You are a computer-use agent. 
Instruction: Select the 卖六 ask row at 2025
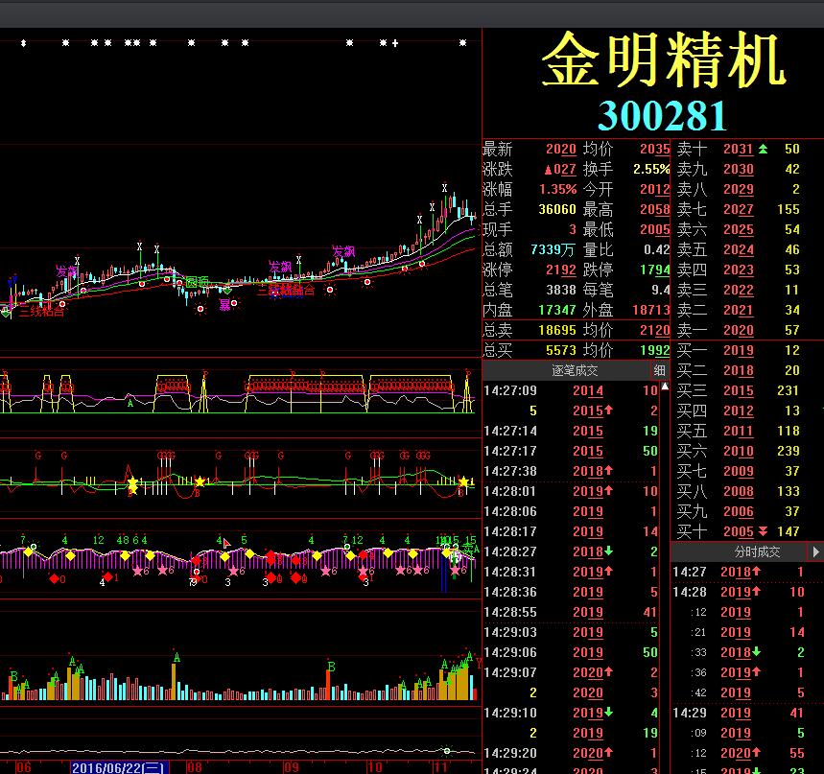click(x=747, y=229)
